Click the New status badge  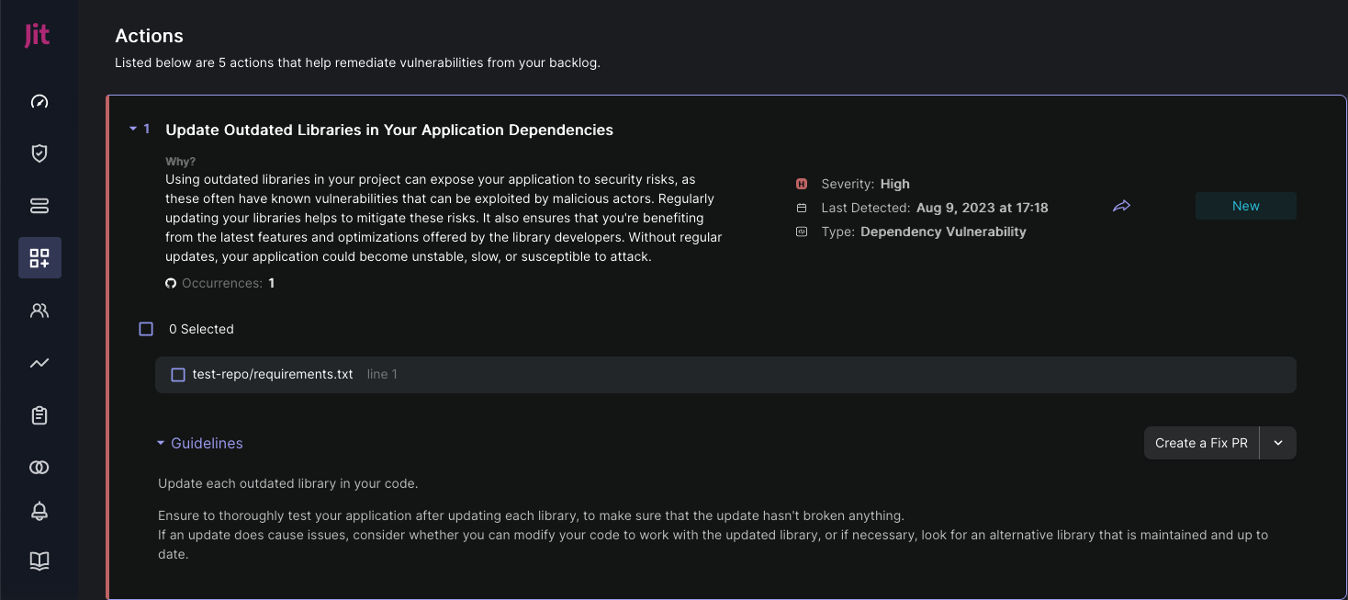click(x=1245, y=206)
